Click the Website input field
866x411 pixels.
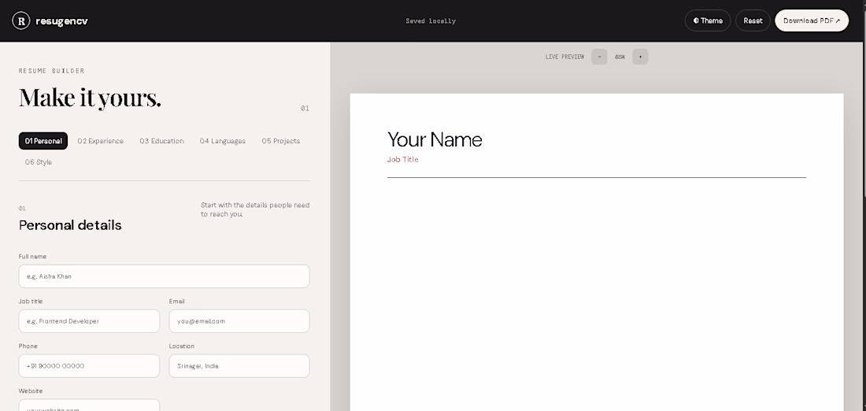(89, 405)
